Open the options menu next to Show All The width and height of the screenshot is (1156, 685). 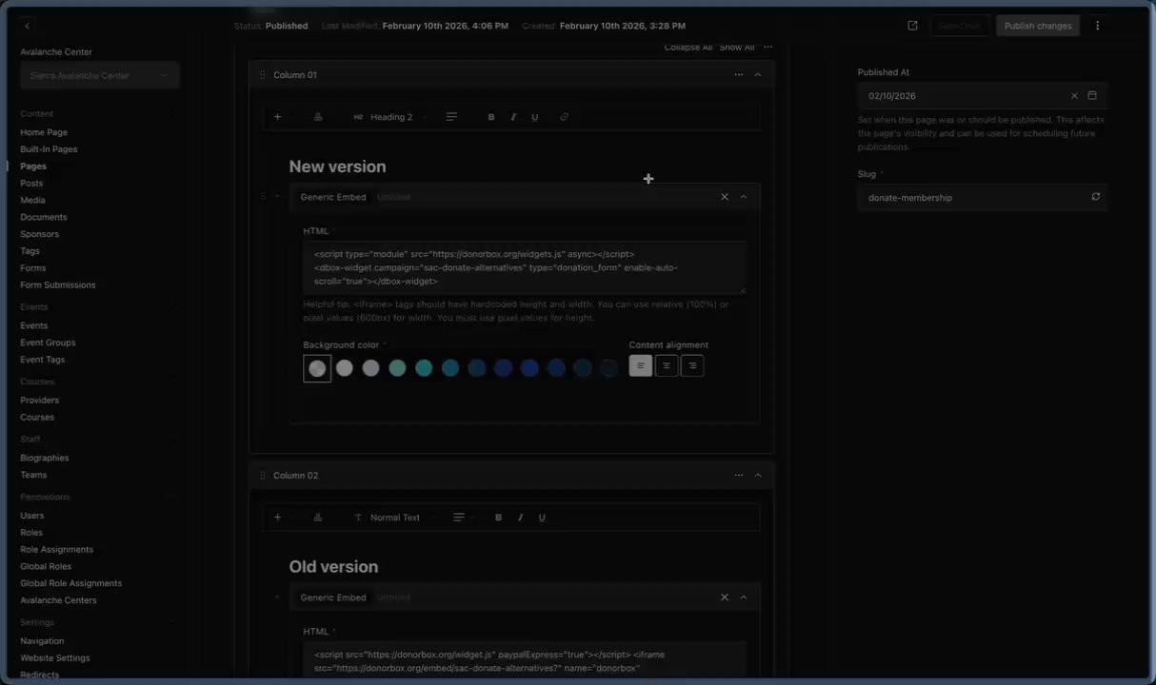click(x=767, y=47)
